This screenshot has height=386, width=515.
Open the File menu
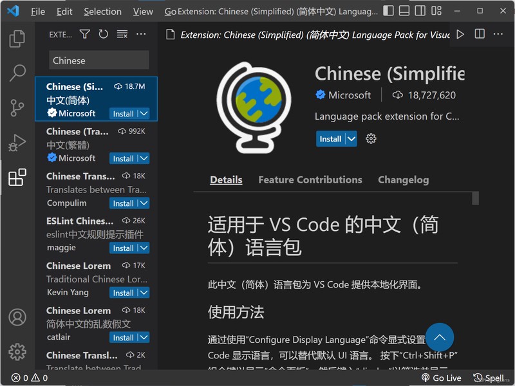pyautogui.click(x=38, y=12)
